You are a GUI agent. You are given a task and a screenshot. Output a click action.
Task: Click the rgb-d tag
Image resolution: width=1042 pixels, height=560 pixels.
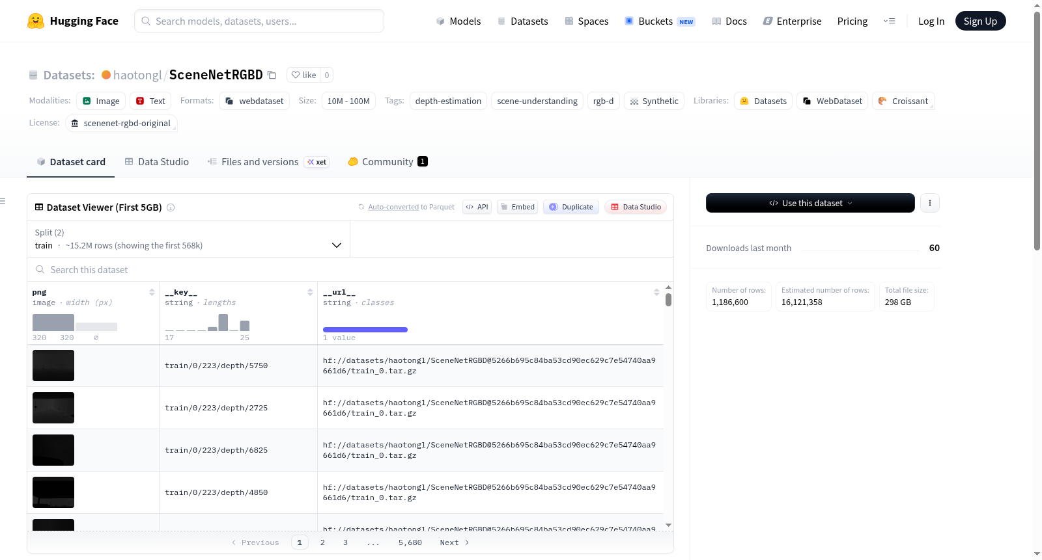coord(603,101)
